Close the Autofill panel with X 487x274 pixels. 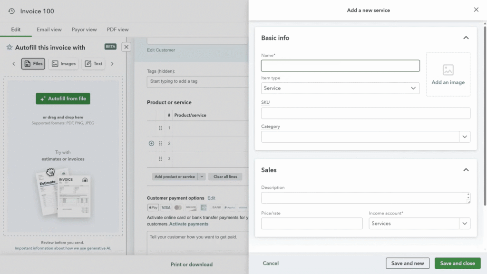pyautogui.click(x=126, y=47)
